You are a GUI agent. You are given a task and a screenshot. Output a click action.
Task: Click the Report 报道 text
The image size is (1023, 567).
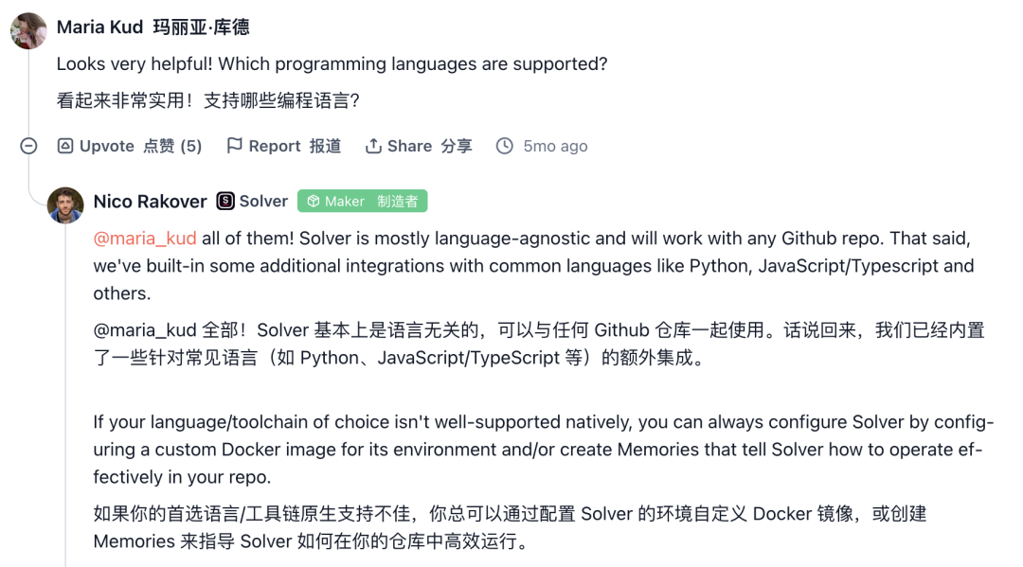click(295, 146)
